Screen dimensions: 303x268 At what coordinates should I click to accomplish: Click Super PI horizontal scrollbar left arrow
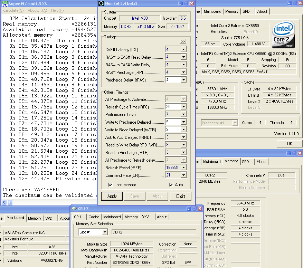point(4,202)
